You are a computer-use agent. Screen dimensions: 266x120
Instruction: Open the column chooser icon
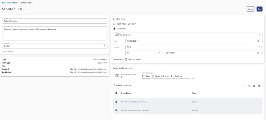pos(254,86)
